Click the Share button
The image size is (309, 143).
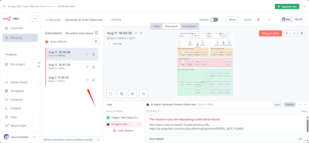coord(232,20)
